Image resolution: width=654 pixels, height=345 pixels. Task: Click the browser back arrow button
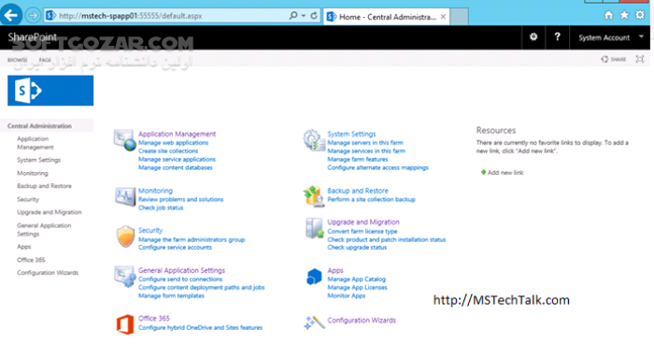11,16
